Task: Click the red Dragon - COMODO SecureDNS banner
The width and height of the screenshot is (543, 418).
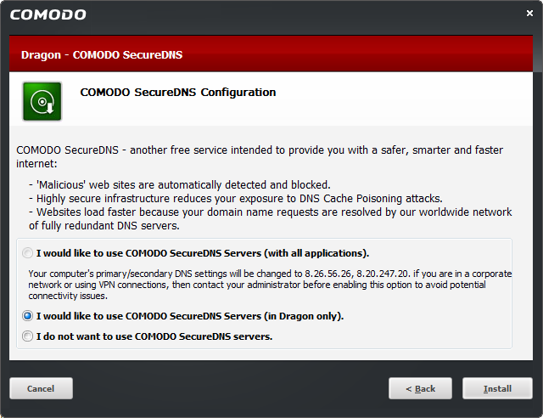Action: click(271, 55)
